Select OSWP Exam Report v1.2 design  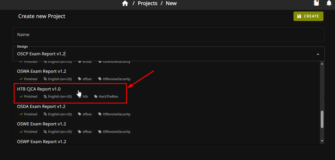[x=166, y=140]
